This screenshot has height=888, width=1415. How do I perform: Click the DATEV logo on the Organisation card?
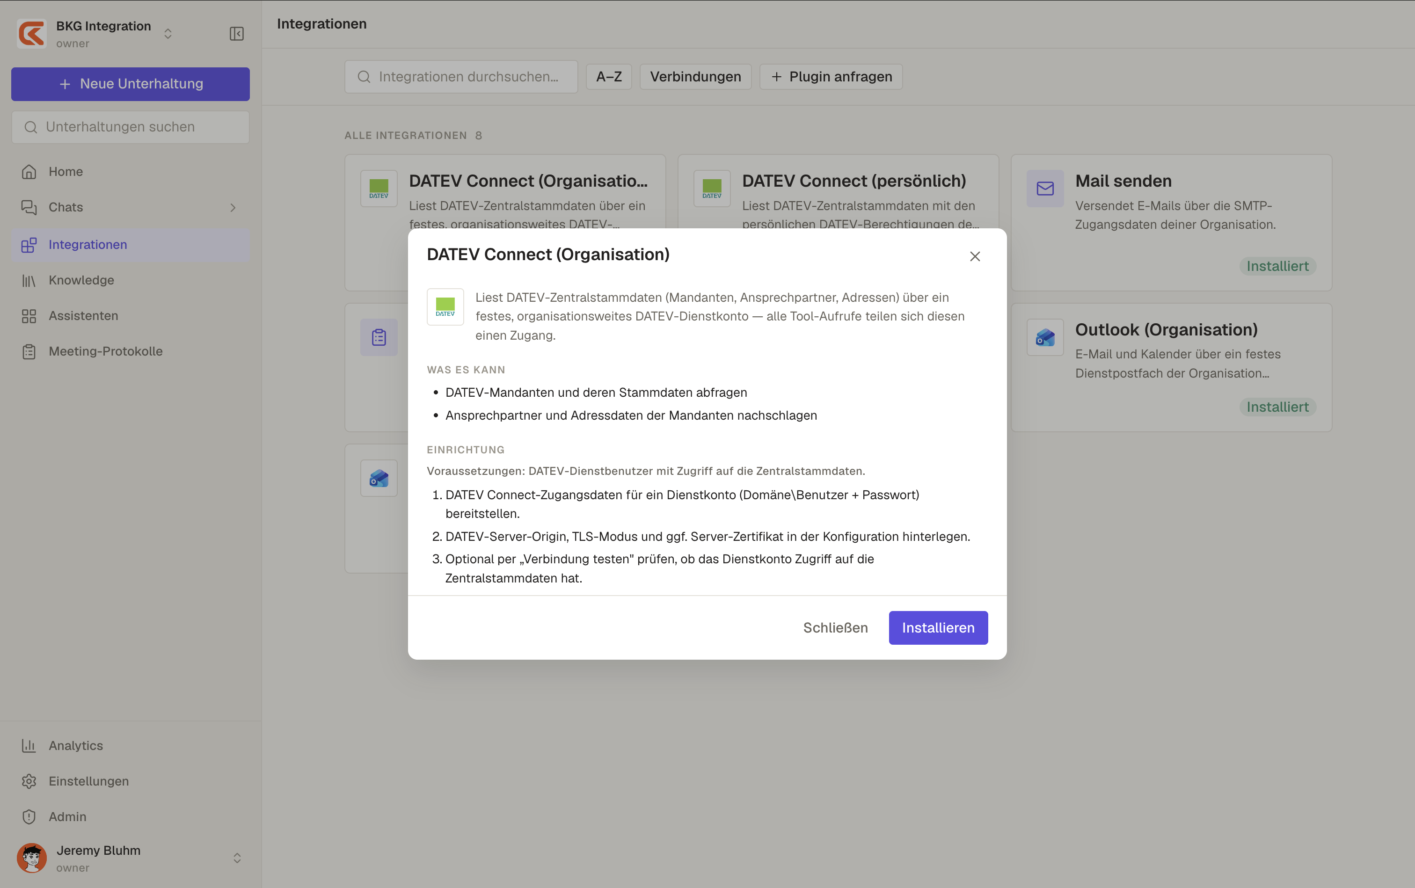click(x=379, y=189)
